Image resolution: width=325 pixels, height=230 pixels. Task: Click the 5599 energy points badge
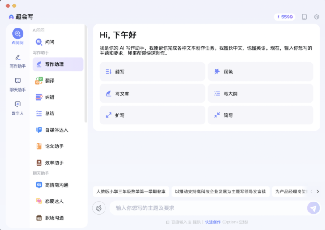(284, 17)
